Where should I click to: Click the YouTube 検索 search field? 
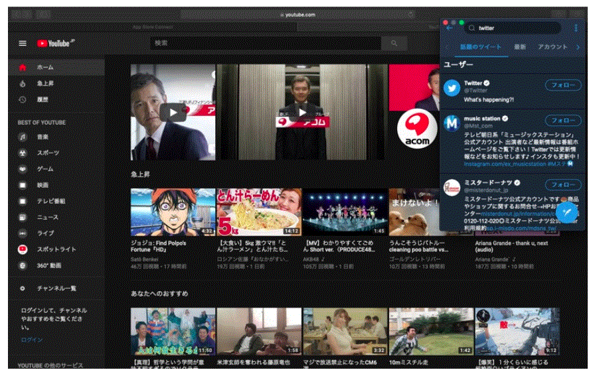tap(266, 43)
